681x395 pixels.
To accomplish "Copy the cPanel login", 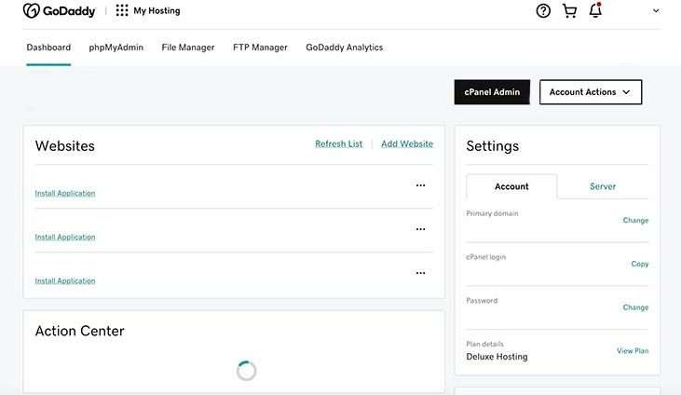I will pos(640,265).
